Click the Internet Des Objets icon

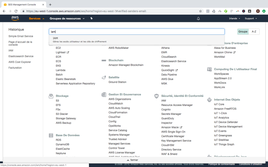click(209, 100)
